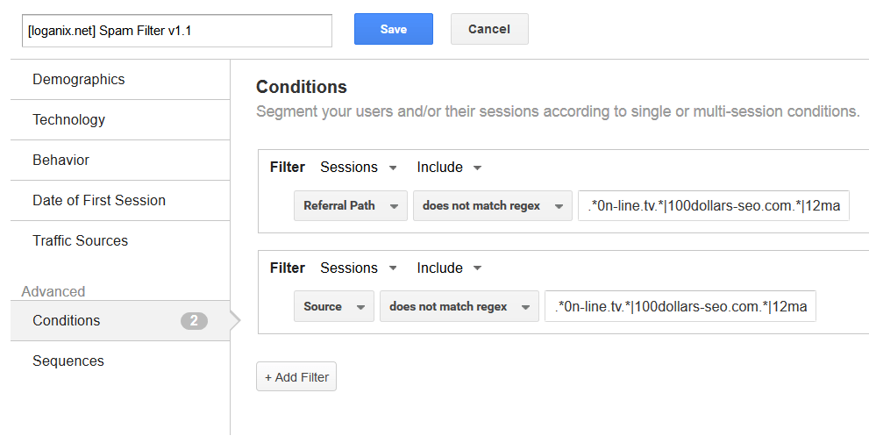Select the Conditions advanced item

point(120,320)
